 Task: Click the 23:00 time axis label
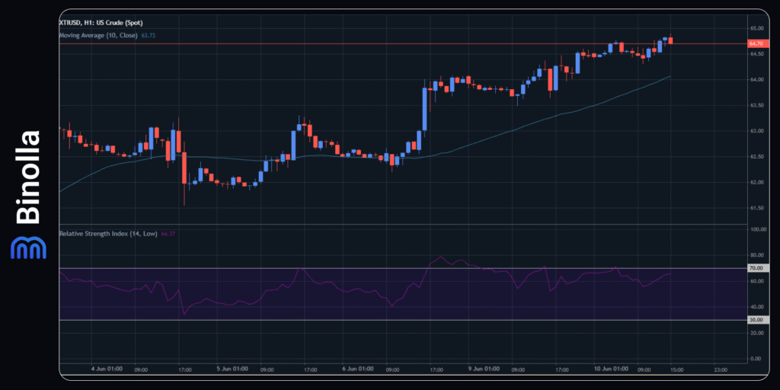point(720,369)
